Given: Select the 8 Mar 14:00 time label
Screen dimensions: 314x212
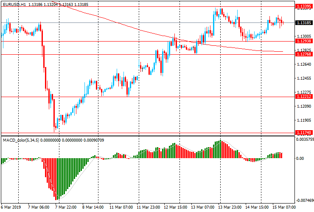Looking at the screenshot, I should 94,208.
